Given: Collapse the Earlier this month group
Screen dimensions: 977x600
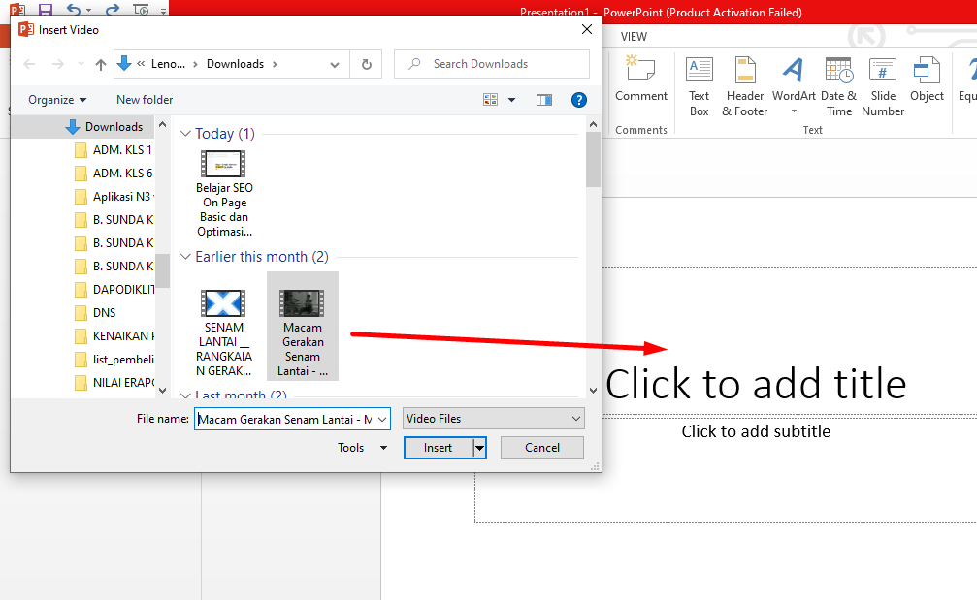Looking at the screenshot, I should (185, 257).
